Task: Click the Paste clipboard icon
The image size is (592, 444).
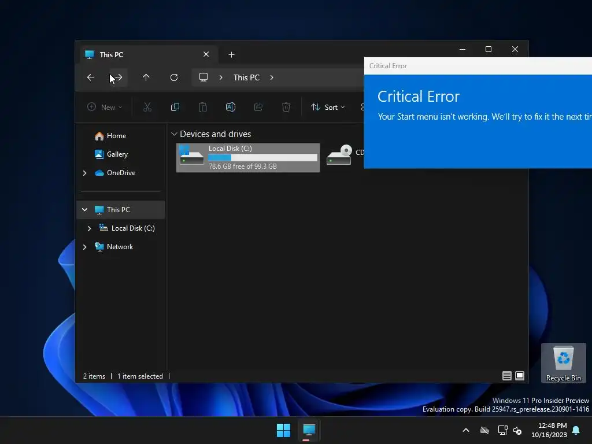Action: click(203, 107)
